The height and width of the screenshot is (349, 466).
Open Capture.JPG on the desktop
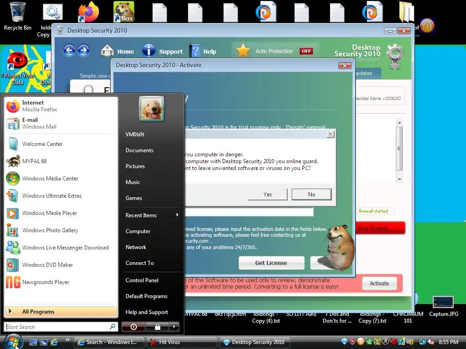coord(443,306)
